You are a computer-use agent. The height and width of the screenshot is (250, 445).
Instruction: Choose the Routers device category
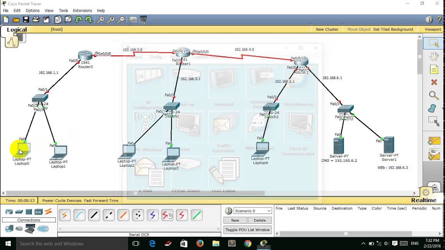9,212
